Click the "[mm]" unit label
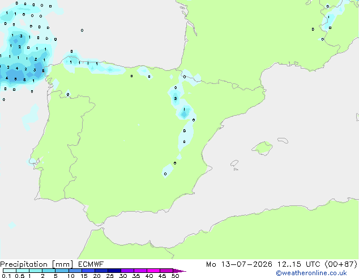Viewport: 359px width, 278px height. point(62,264)
